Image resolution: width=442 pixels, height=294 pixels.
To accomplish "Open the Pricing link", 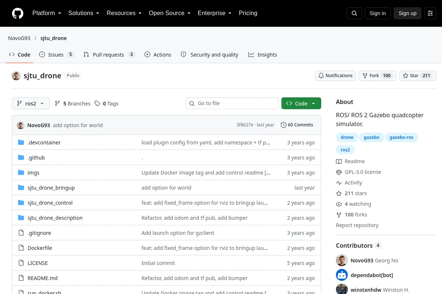I will (x=248, y=13).
